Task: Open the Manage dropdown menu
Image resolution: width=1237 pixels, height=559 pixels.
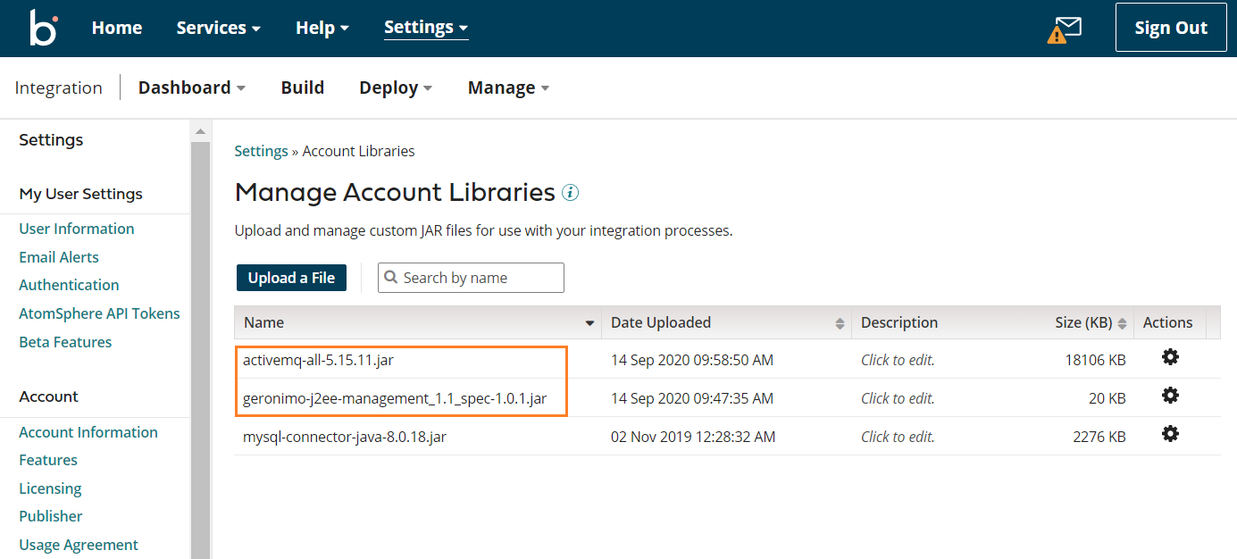Action: pos(508,88)
